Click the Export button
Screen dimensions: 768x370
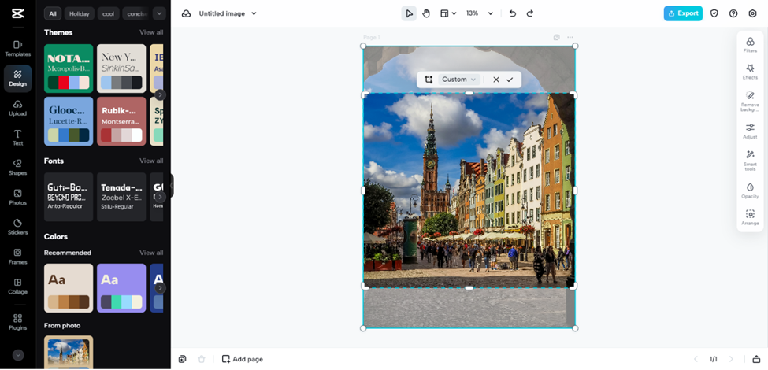683,13
